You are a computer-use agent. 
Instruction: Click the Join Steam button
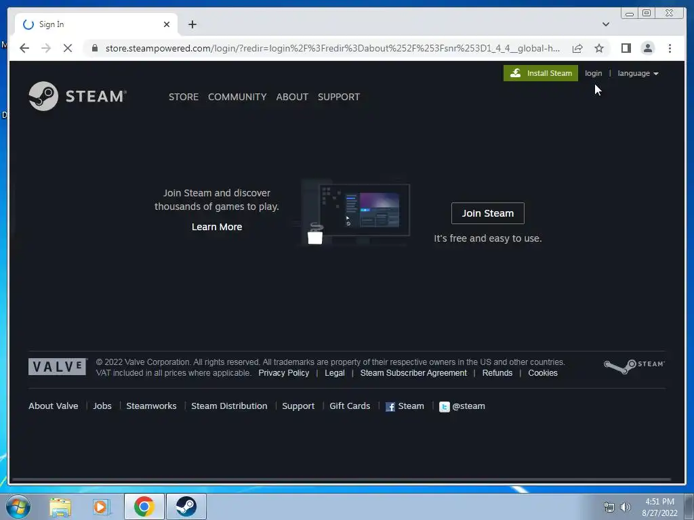pyautogui.click(x=488, y=213)
